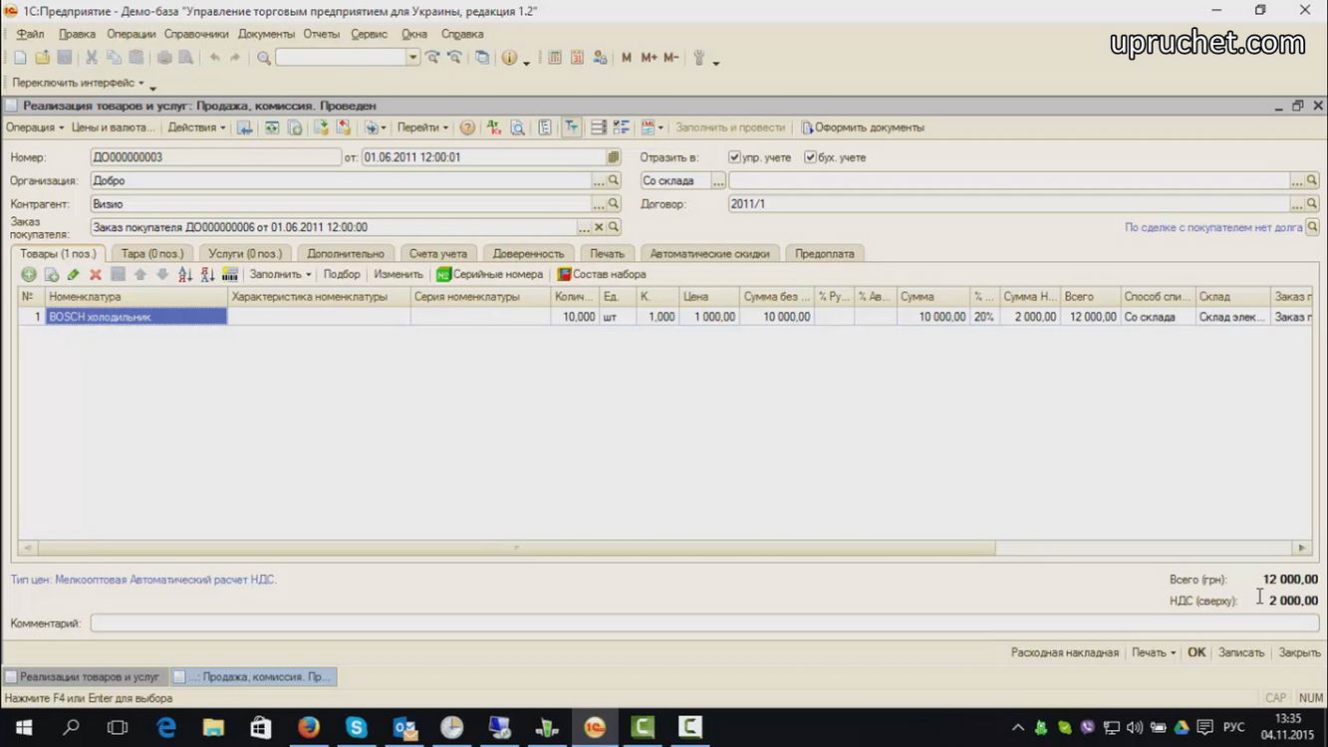Expand the Операция dropdown menu
This screenshot has width=1328, height=747.
point(35,127)
